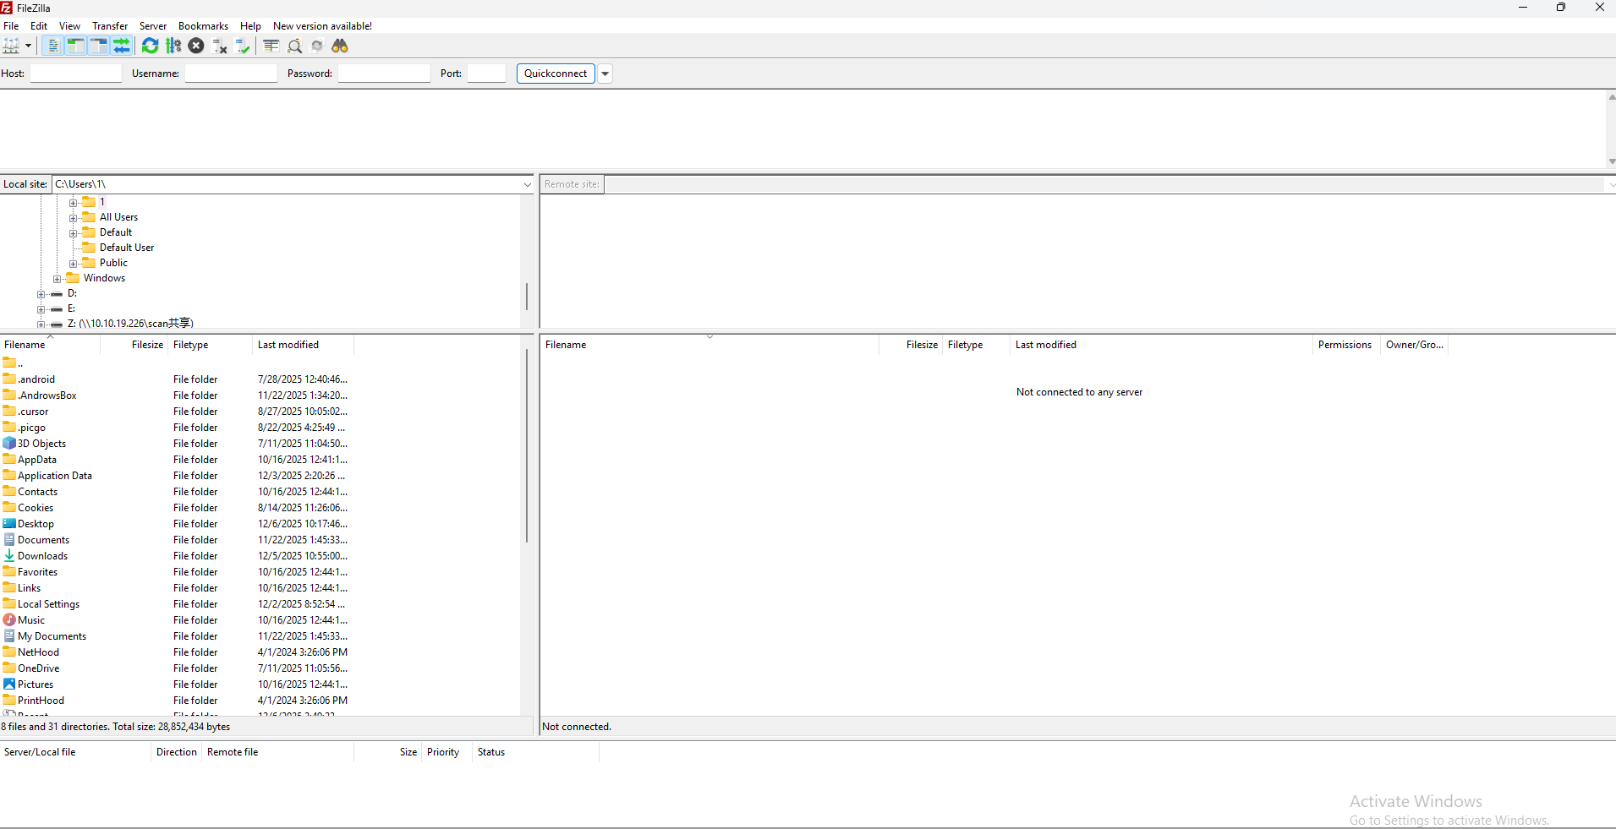Open the Bookmarks menu

pyautogui.click(x=203, y=26)
